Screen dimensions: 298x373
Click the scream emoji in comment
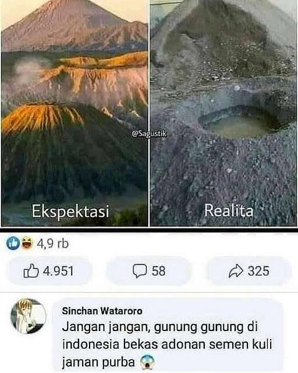(147, 362)
